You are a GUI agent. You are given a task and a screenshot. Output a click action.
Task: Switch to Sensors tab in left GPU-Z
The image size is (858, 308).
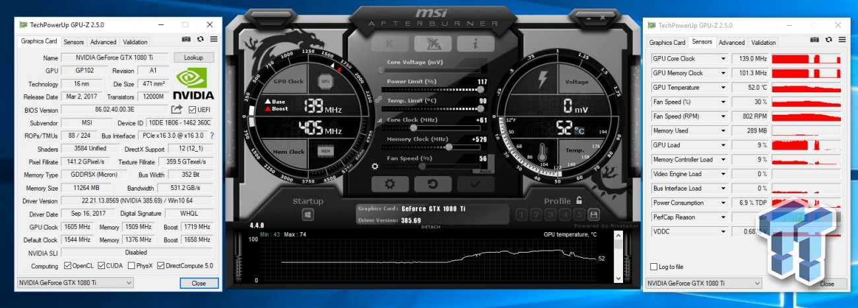tap(74, 42)
